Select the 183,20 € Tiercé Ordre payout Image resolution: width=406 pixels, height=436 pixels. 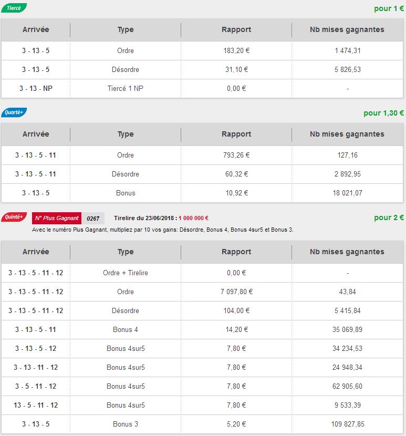point(237,51)
